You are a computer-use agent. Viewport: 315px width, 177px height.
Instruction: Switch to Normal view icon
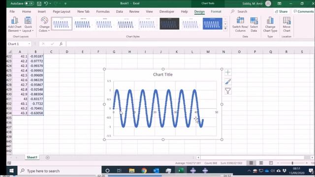[251, 163]
